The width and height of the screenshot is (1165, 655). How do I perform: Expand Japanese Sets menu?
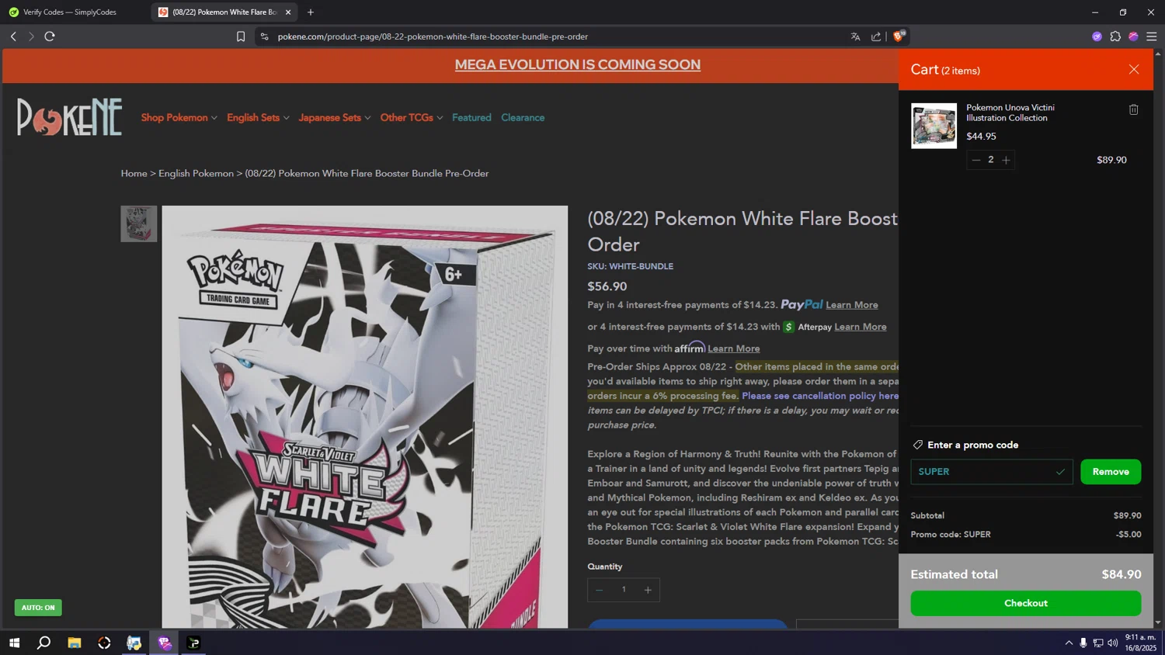coord(334,118)
